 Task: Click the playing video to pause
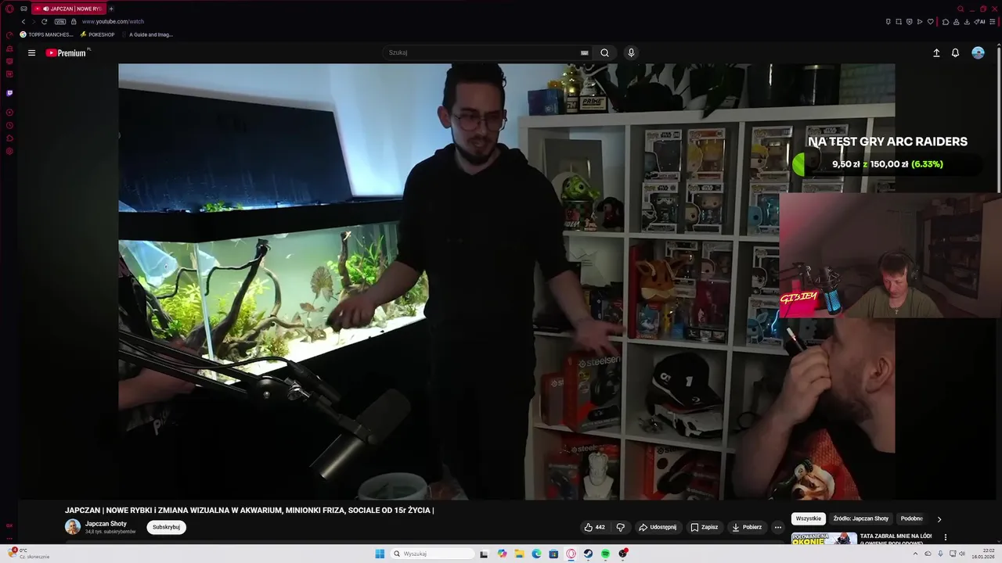pos(506,281)
